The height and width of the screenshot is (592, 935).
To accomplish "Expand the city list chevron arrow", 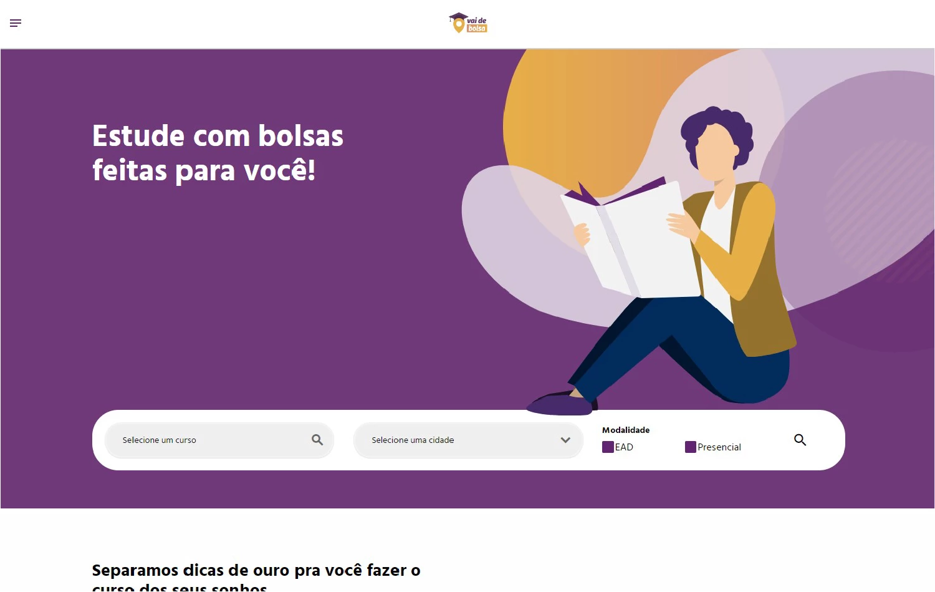I will [x=565, y=440].
